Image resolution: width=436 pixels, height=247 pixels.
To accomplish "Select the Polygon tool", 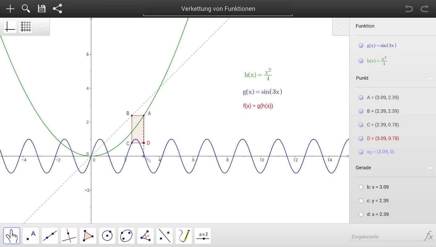I will coord(88,236).
